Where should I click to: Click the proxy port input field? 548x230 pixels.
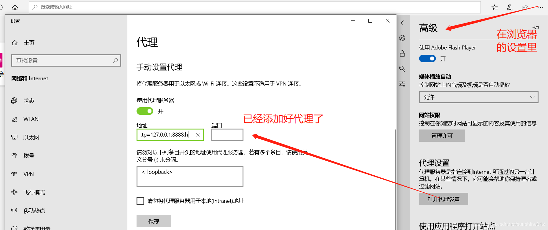(227, 135)
